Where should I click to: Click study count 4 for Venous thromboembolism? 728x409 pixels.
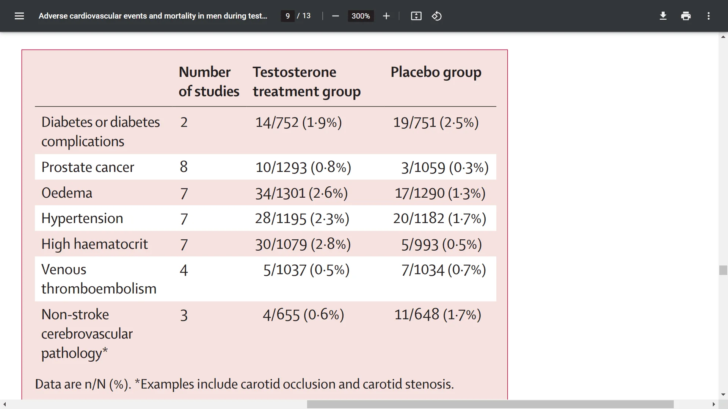(x=184, y=270)
